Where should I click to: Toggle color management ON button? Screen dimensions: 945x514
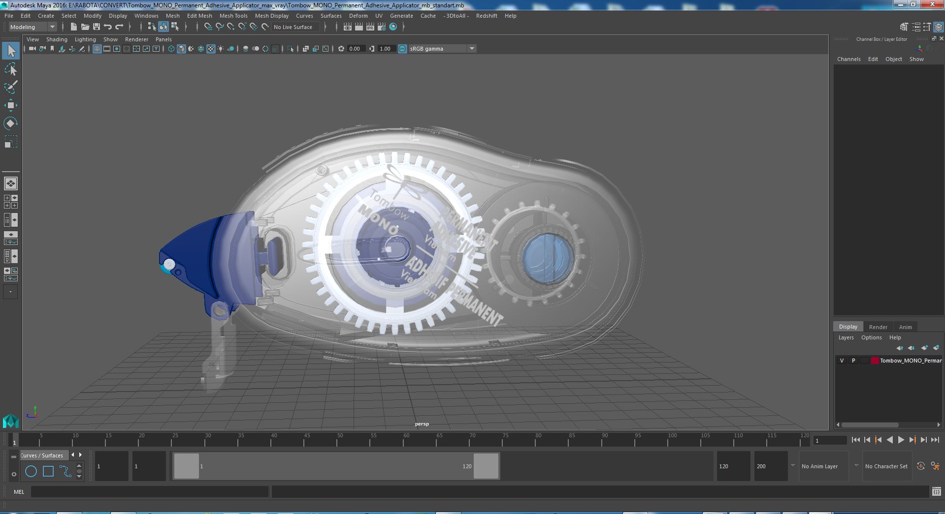tap(402, 49)
